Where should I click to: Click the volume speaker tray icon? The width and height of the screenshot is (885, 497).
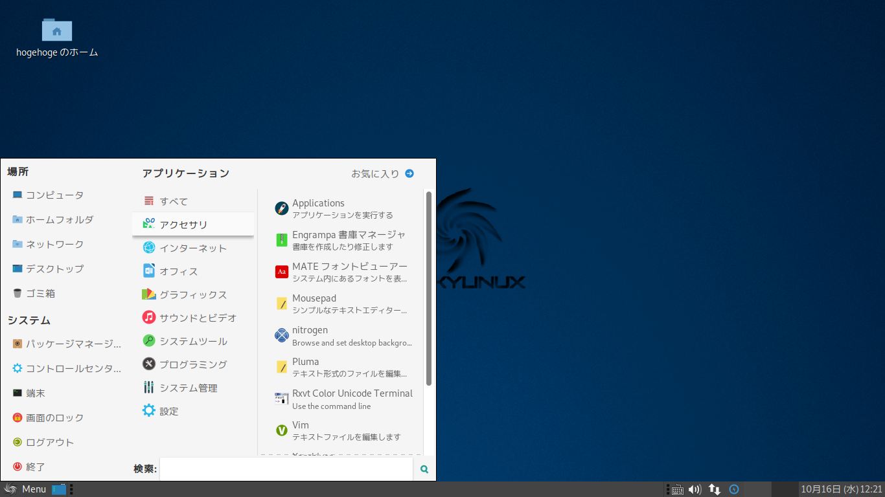click(695, 489)
